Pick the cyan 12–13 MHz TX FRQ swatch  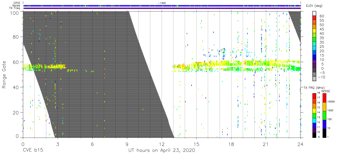click(315, 121)
